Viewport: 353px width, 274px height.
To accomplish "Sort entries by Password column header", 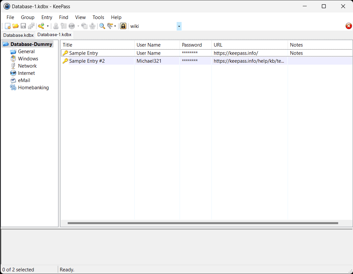I will (x=196, y=45).
